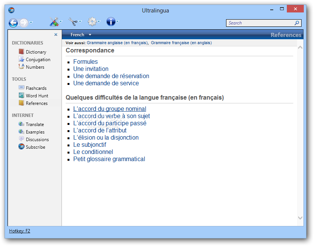Click the magnifying glass search icon
Screen dimensions: 314x246
click(x=297, y=23)
